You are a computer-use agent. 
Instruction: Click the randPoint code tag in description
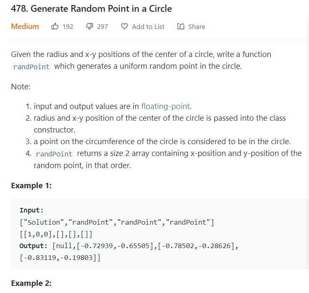pos(31,67)
